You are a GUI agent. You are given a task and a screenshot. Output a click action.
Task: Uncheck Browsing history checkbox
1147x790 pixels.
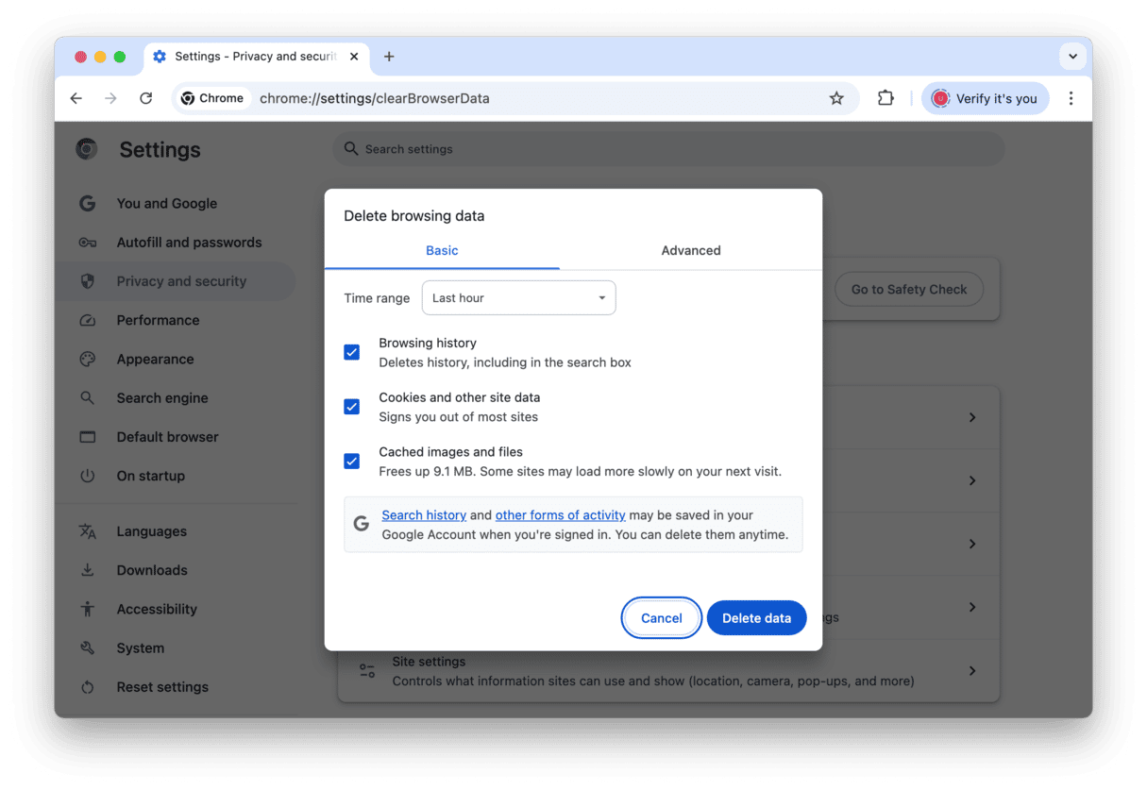tap(351, 352)
